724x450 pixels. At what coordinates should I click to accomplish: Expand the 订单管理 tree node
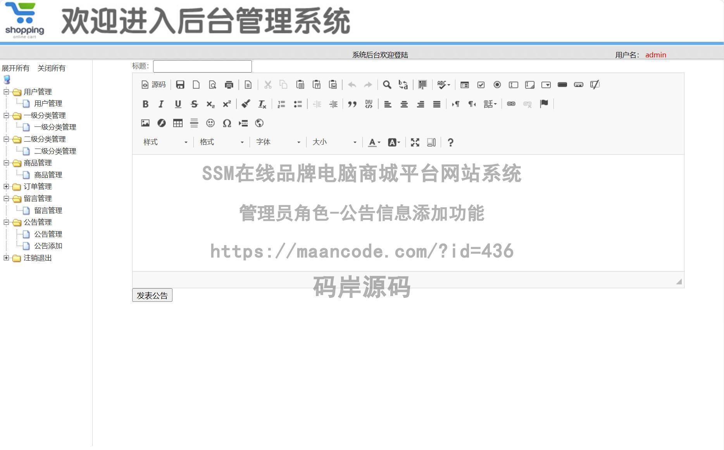[6, 187]
